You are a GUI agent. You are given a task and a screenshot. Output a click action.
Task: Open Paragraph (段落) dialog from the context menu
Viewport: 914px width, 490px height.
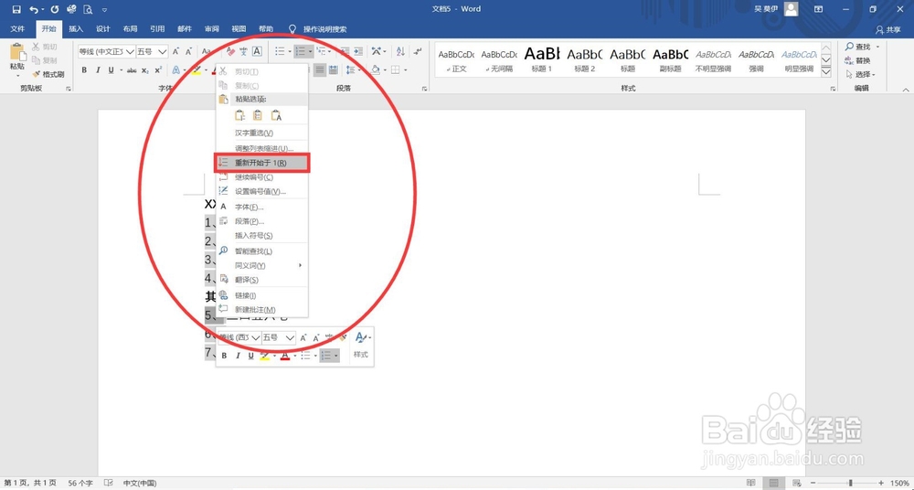pyautogui.click(x=261, y=221)
